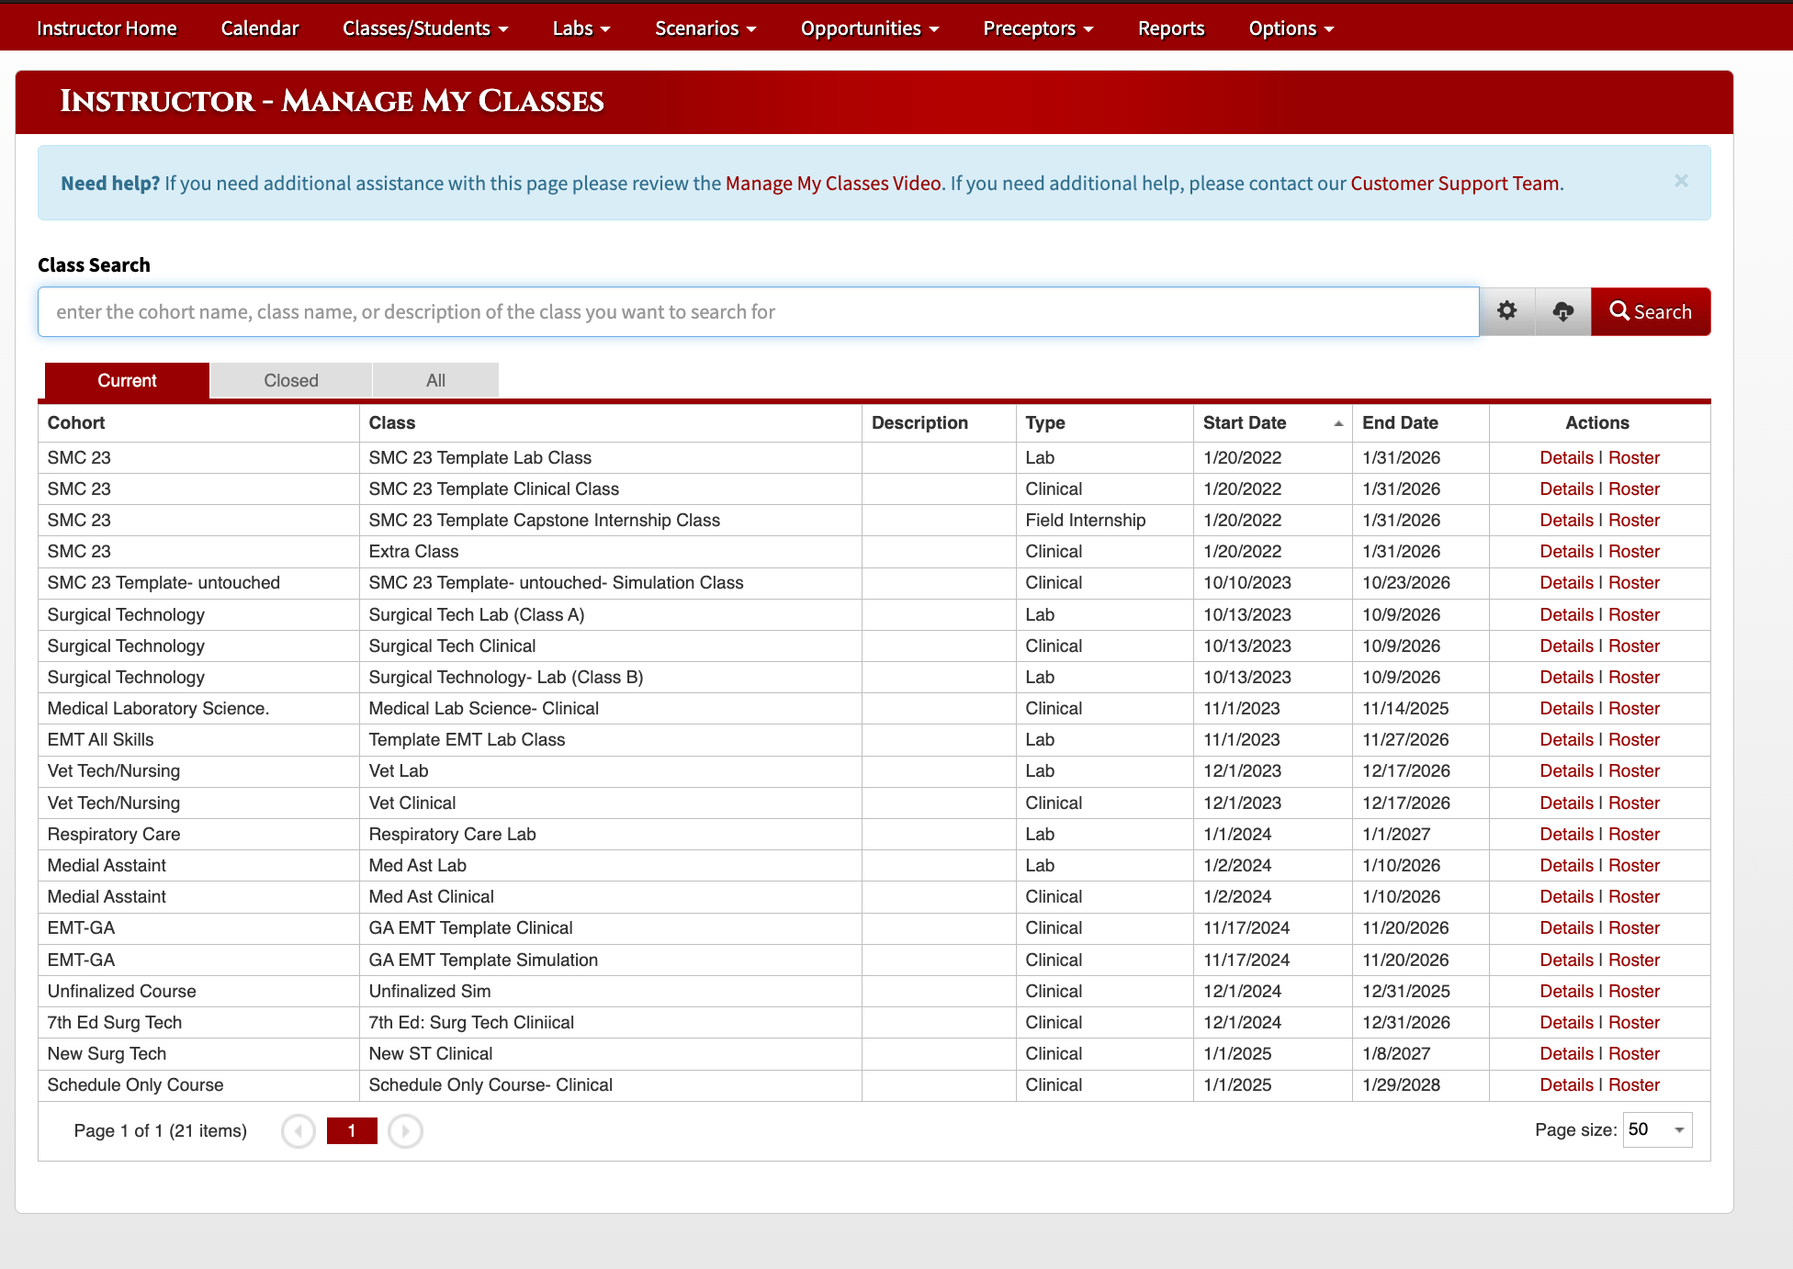Expand the Labs menu

coord(581,28)
